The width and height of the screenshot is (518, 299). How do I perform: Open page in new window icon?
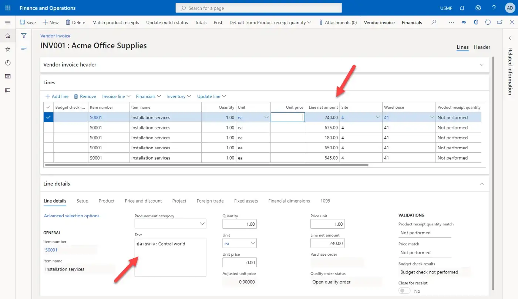pyautogui.click(x=500, y=23)
